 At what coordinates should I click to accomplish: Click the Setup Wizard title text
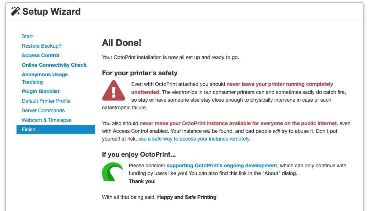51,11
